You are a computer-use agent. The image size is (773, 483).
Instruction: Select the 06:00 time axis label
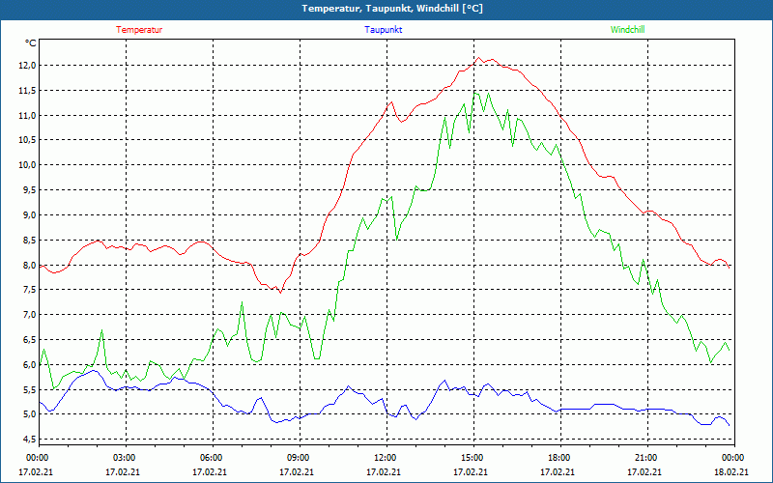click(x=212, y=458)
